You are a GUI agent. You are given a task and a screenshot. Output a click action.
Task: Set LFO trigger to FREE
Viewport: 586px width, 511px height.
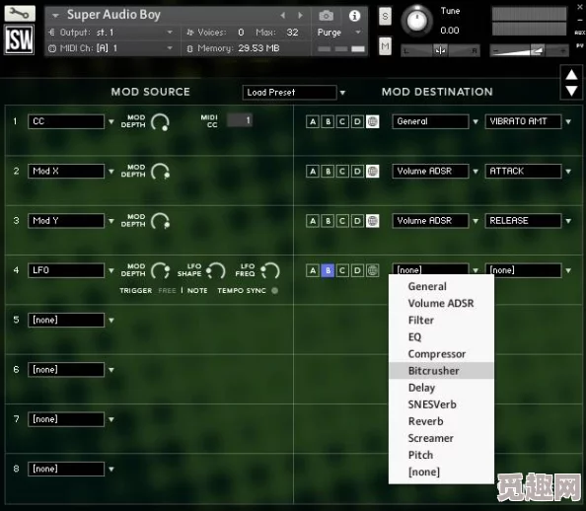pos(167,290)
